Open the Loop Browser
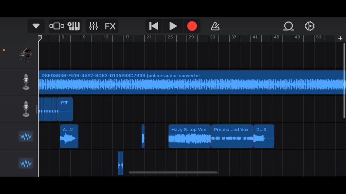The height and width of the screenshot is (194, 346). (x=288, y=26)
